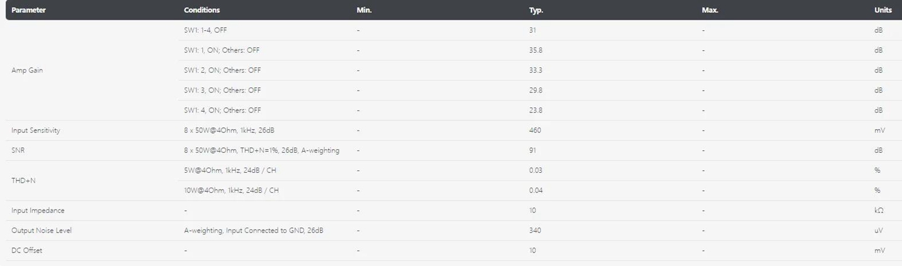This screenshot has height=266, width=902.
Task: Select the 460 typical sensitivity value
Action: [535, 130]
